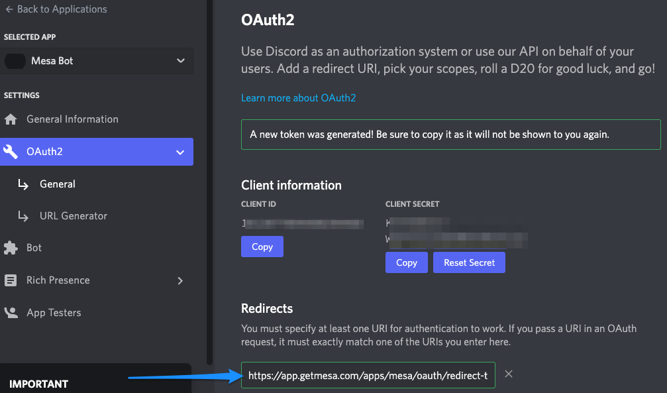This screenshot has height=393, width=667.
Task: Open Rich Presence settings
Action: click(x=58, y=280)
